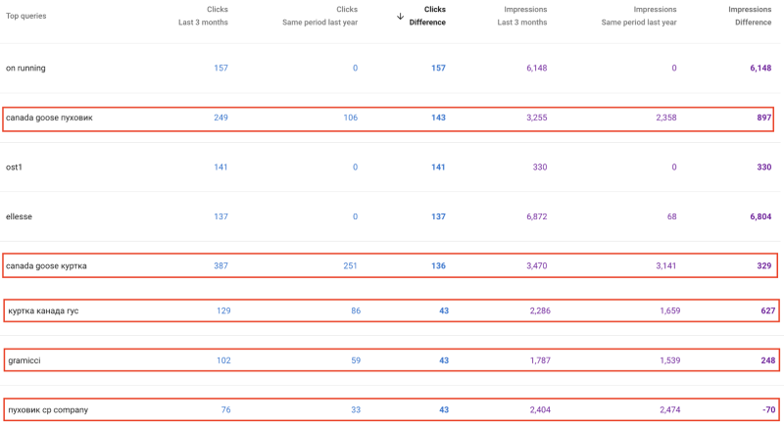Select the 'ellesse' query

tap(20, 215)
